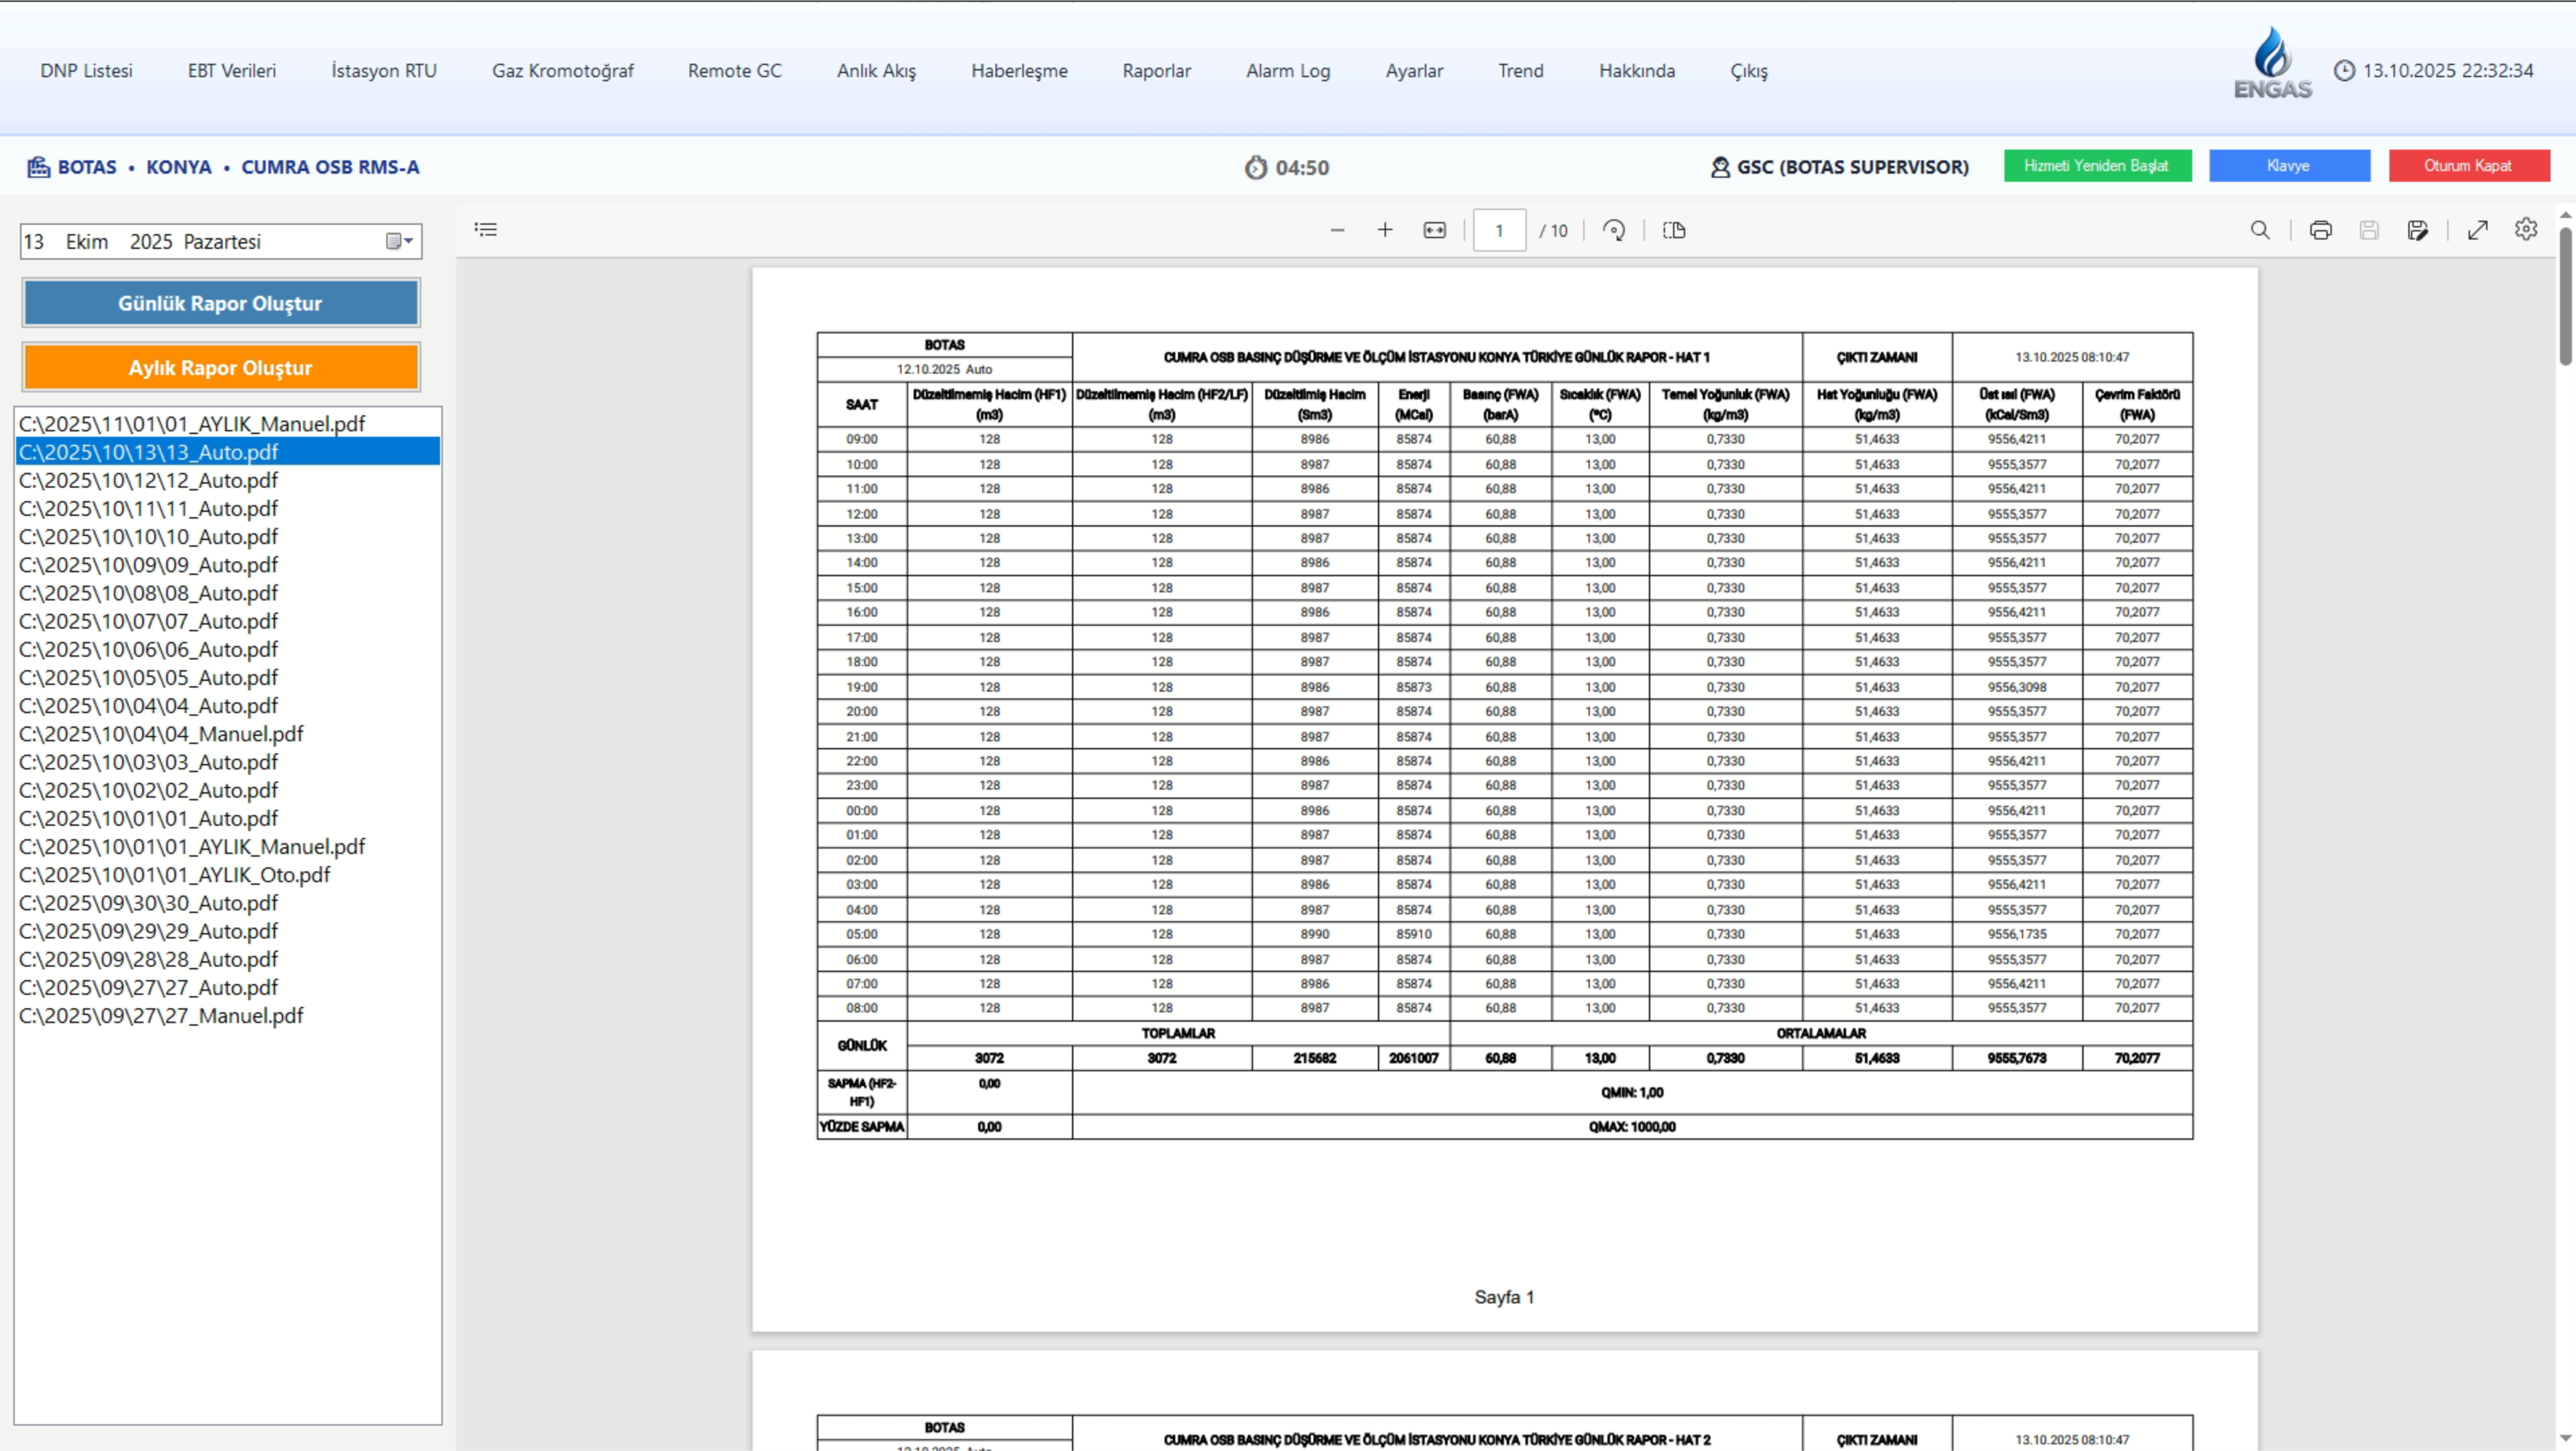
Task: Open the date picker calendar dropdown
Action: pos(399,241)
